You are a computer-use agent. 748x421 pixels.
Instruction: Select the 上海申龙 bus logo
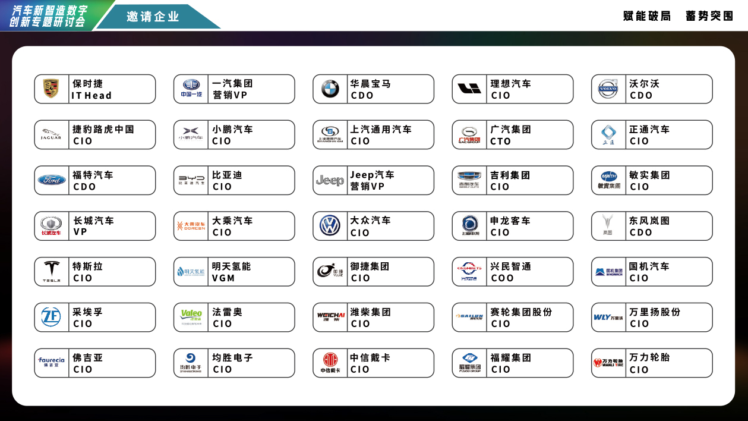(469, 226)
